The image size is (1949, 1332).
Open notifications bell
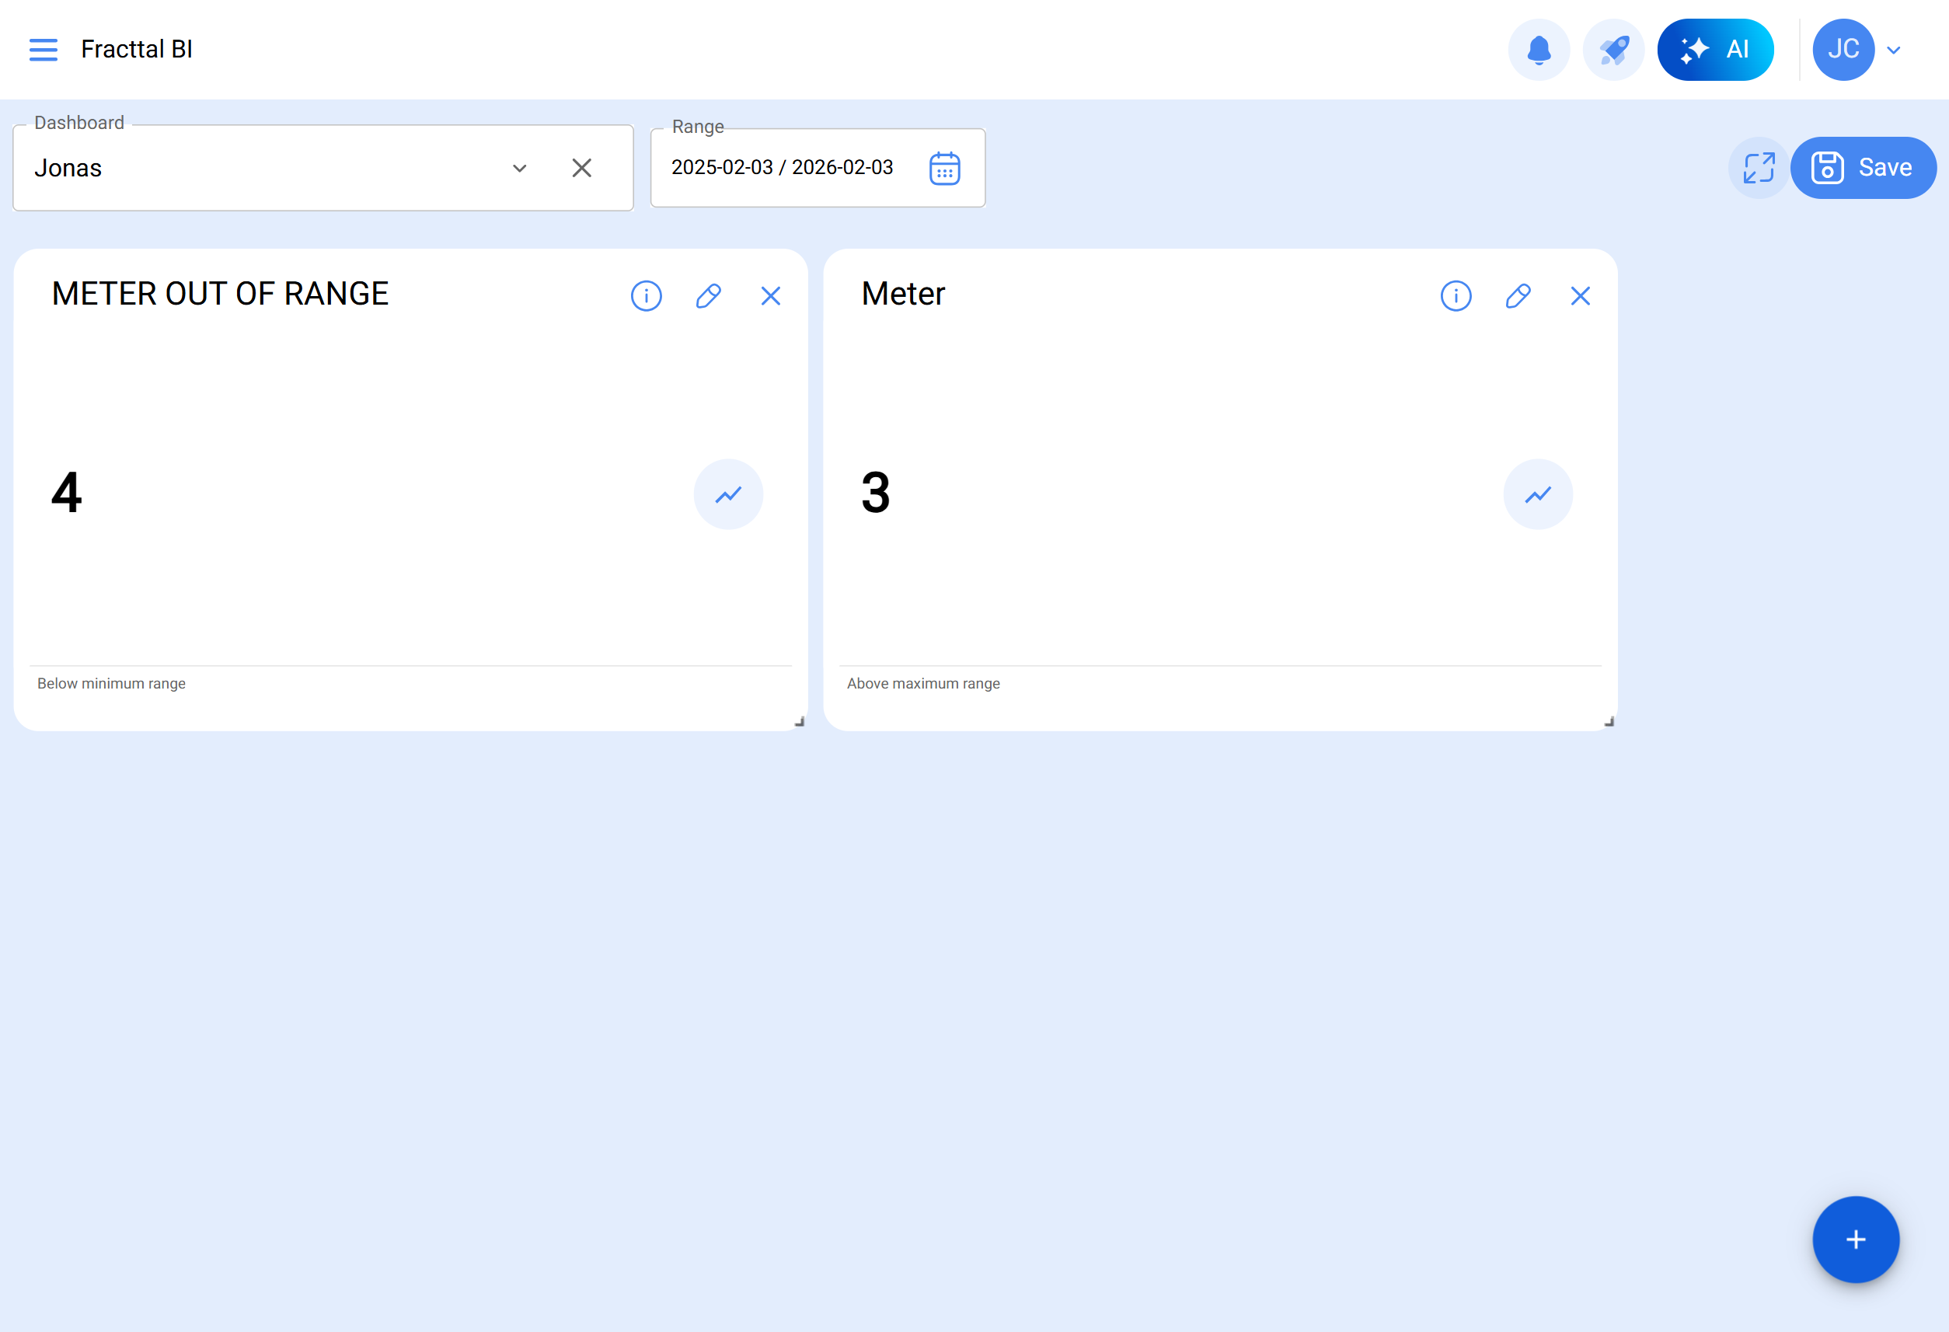point(1538,50)
